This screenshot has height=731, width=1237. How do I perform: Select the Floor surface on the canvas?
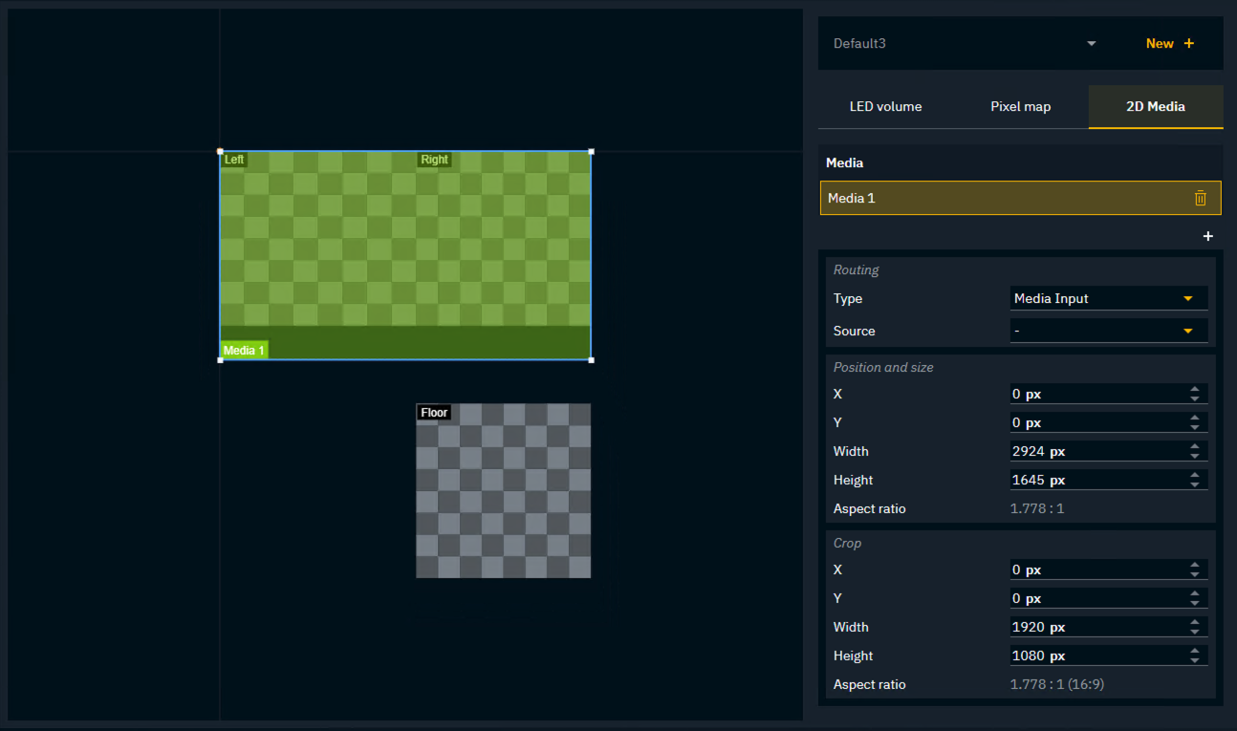503,490
